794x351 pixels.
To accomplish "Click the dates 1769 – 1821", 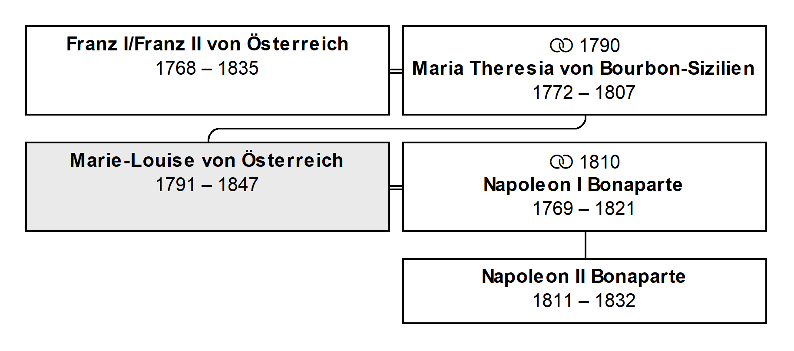I will (x=584, y=209).
